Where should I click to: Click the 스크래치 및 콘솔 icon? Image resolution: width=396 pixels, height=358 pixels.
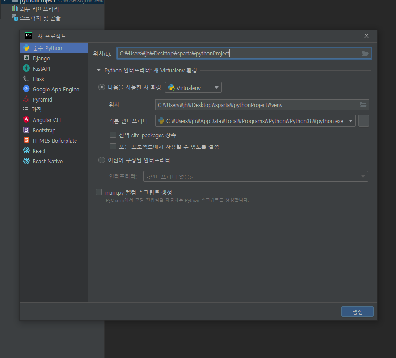click(x=15, y=18)
